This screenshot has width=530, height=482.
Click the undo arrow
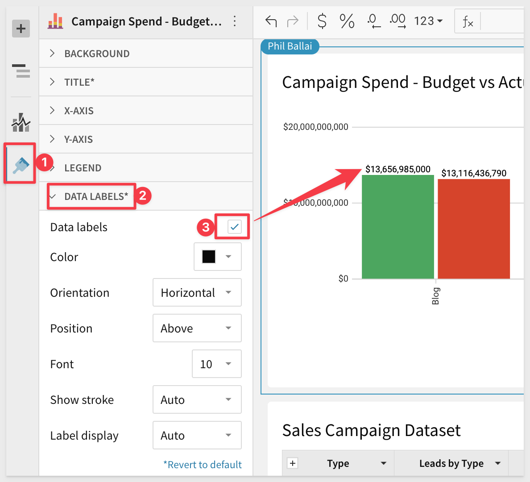coord(271,21)
